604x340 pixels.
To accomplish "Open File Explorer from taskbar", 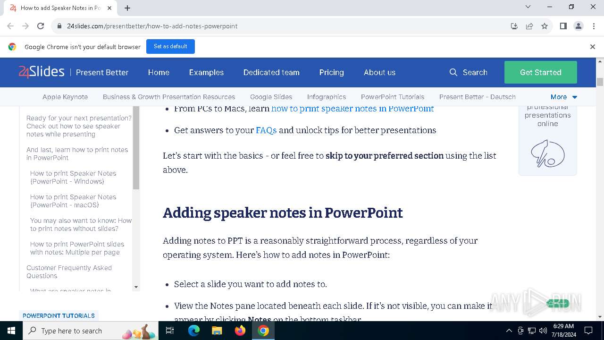I will click(x=217, y=331).
